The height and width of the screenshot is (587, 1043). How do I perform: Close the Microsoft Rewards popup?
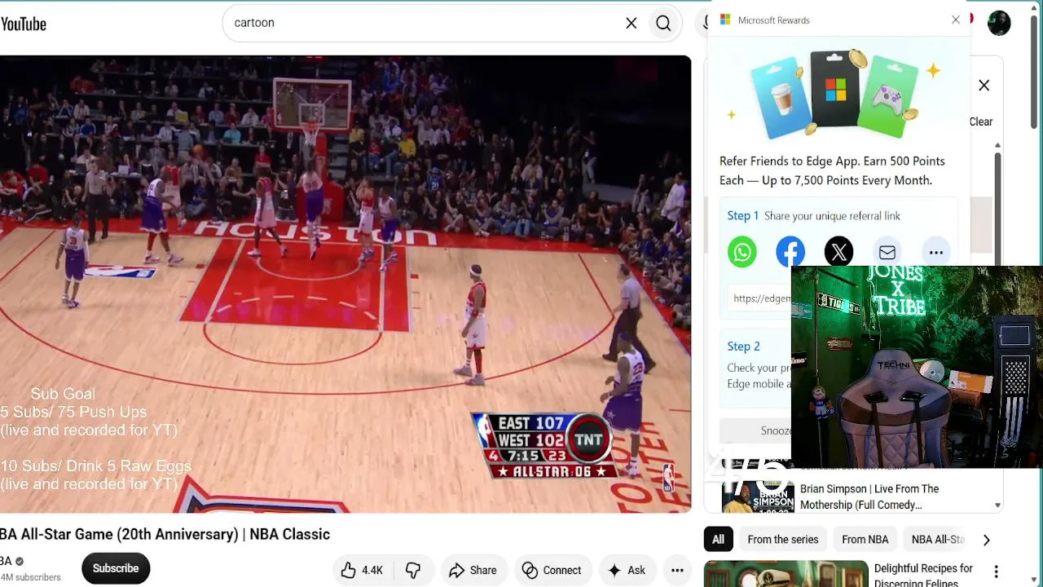point(956,20)
